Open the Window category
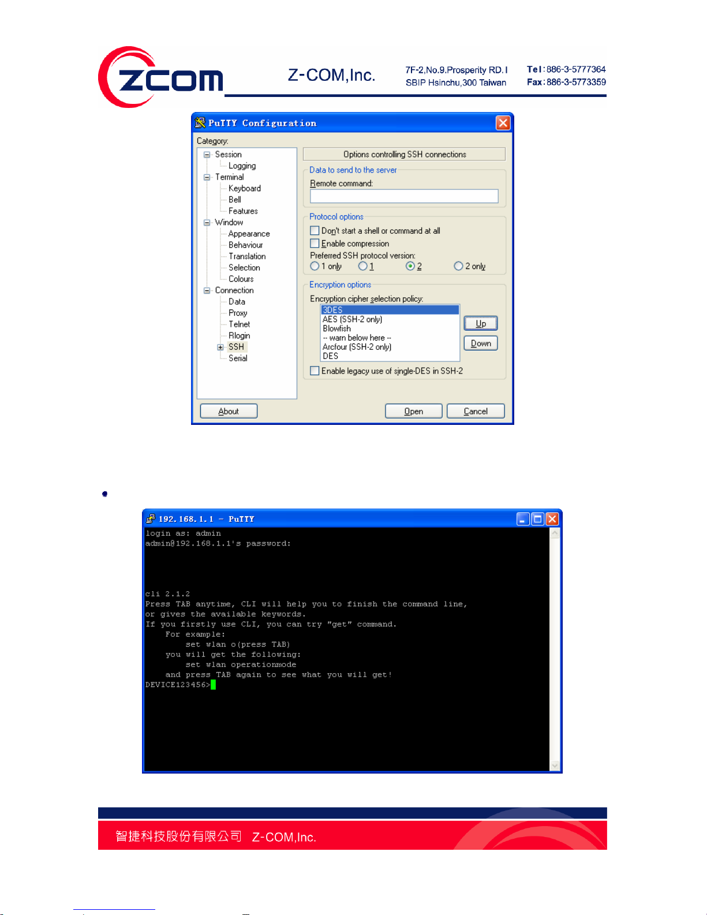The height and width of the screenshot is (915, 707). tap(229, 222)
